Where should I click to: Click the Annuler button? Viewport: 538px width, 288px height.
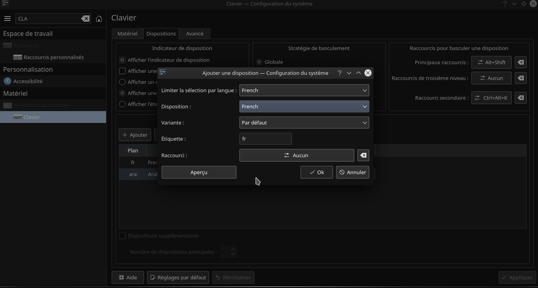353,172
